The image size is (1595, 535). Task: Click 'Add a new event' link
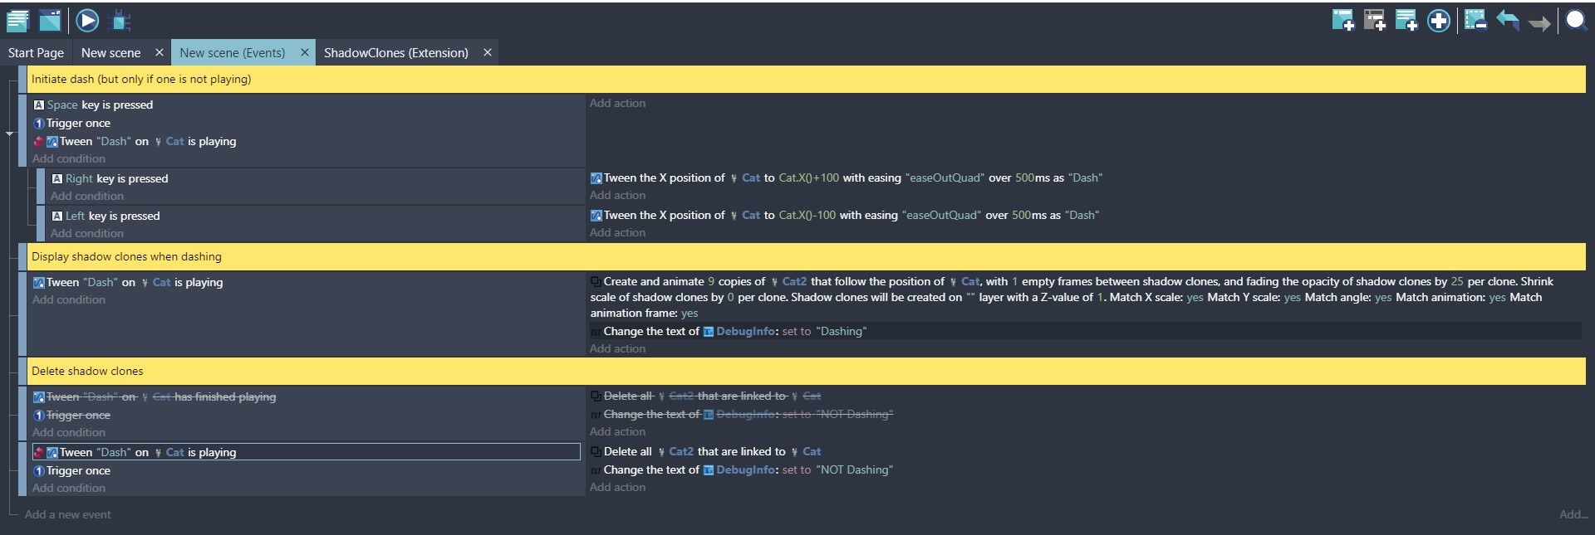pos(67,514)
